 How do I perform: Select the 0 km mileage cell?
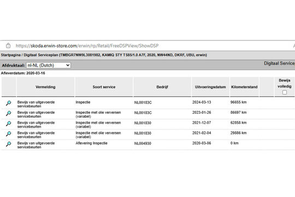click(234, 143)
